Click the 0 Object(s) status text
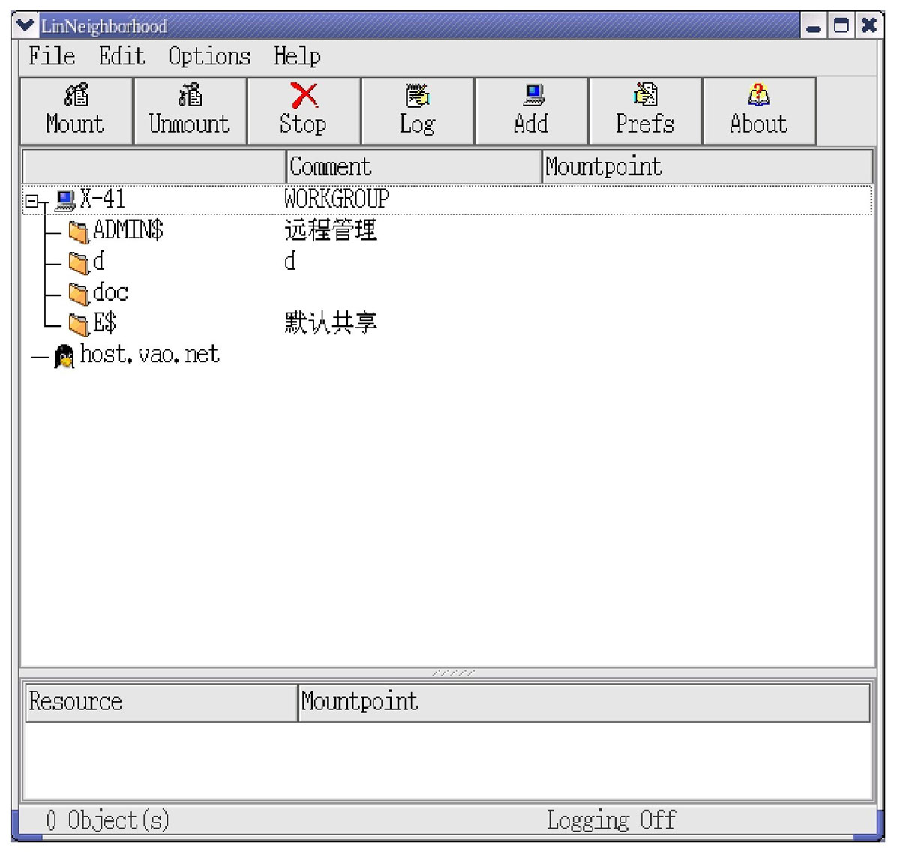This screenshot has width=900, height=857. [107, 820]
